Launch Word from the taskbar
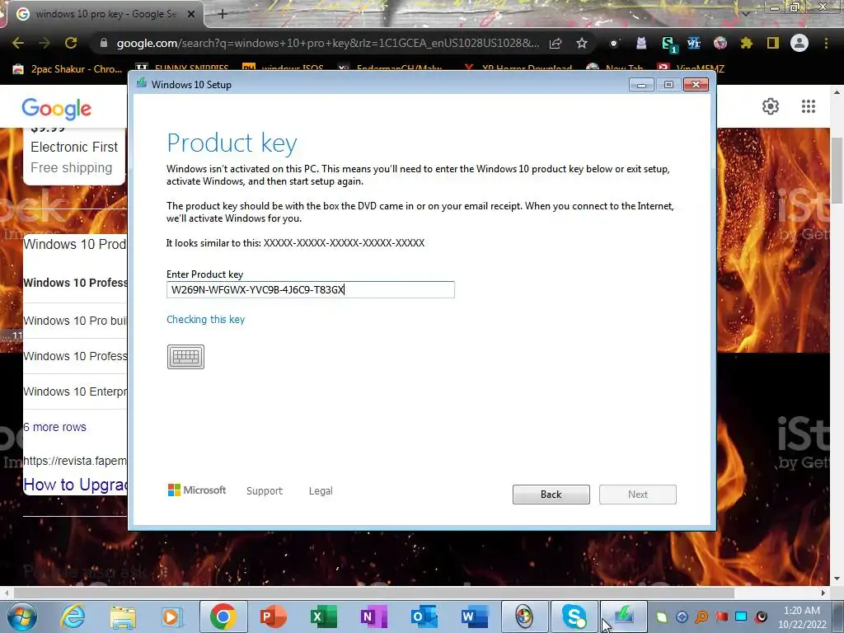The height and width of the screenshot is (633, 844). coord(474,617)
